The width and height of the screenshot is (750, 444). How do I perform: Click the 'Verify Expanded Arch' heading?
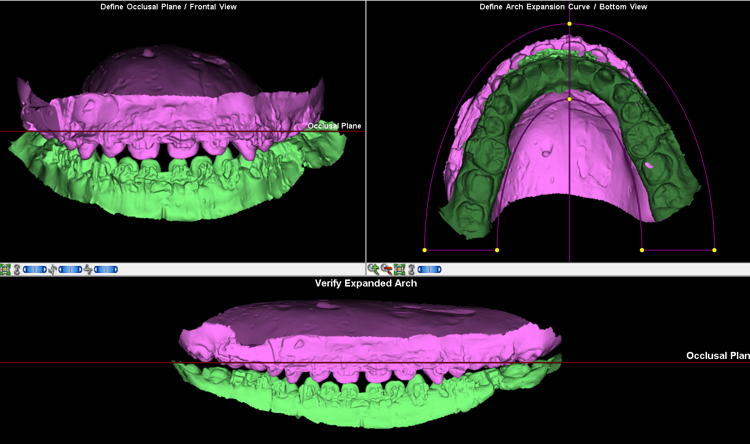[x=366, y=283]
